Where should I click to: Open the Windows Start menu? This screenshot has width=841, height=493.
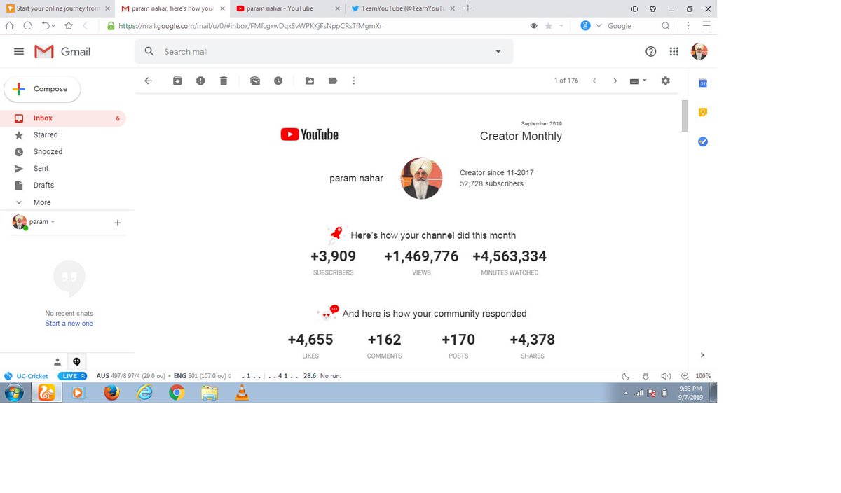click(x=14, y=393)
